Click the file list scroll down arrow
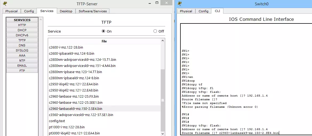 [163, 134]
